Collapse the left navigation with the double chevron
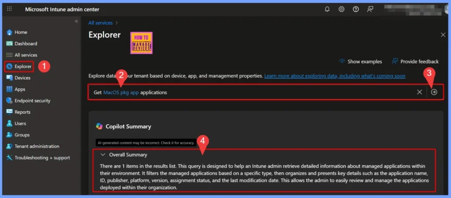The width and height of the screenshot is (451, 198). 76,21
